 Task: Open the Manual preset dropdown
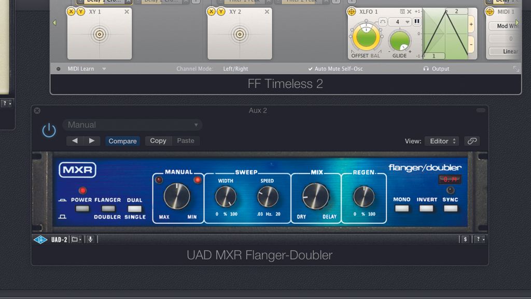click(x=132, y=125)
